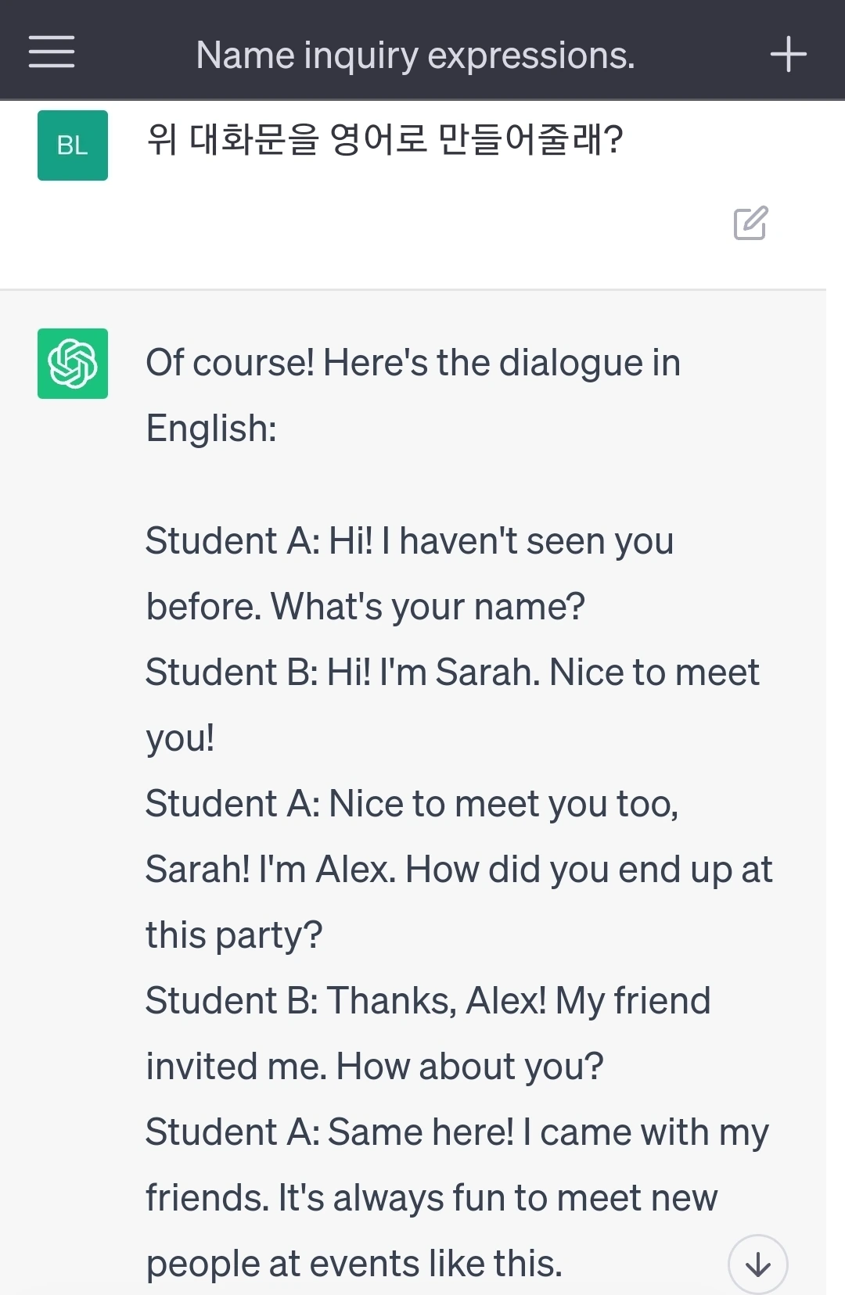Jump to bottom with down-arrow button
Viewport: 845px width, 1295px height.
757,1264
